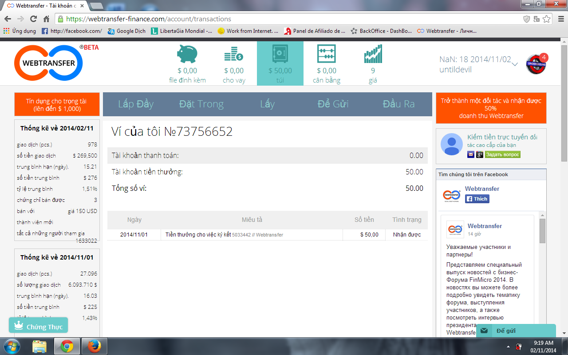Screen dimensions: 568x355
Task: Click the Chứng Thực button
Action: (38, 326)
